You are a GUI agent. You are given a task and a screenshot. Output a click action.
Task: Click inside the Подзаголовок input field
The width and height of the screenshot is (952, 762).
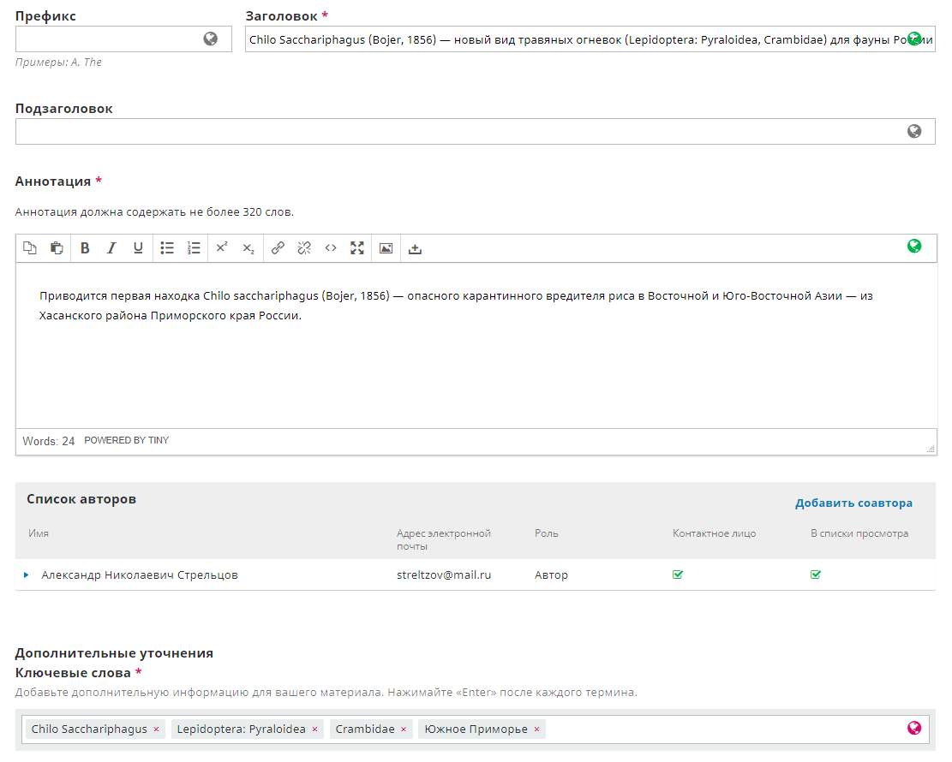[x=454, y=132]
